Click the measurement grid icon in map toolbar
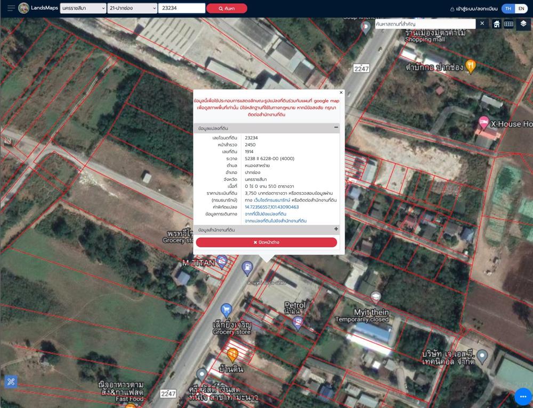The height and width of the screenshot is (408, 533). pos(508,24)
